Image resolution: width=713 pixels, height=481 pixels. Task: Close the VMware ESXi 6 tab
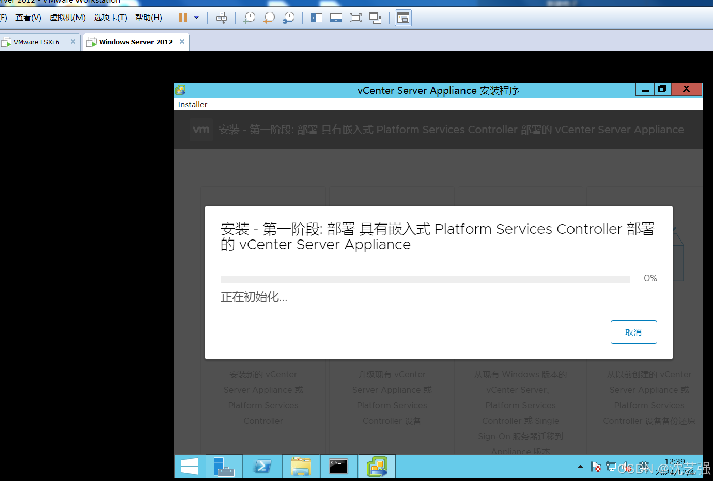point(73,42)
